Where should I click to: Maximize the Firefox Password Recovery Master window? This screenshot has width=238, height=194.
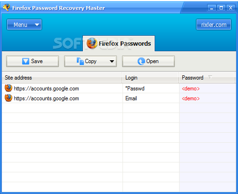tap(221, 8)
